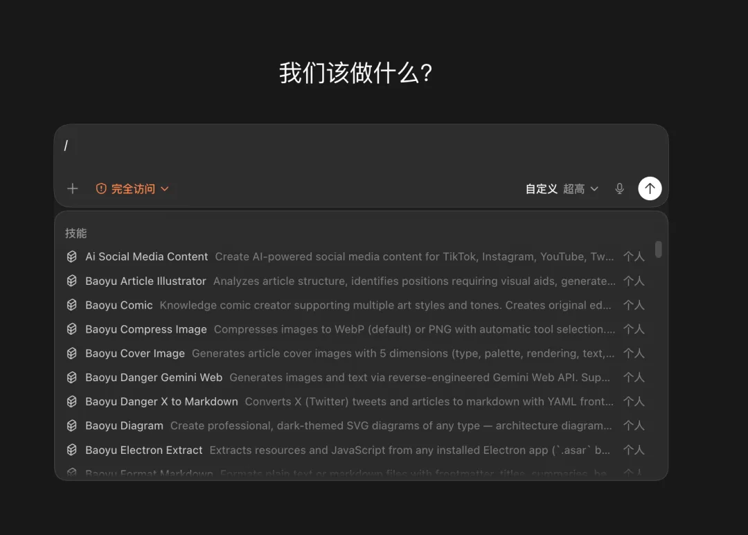Image resolution: width=748 pixels, height=535 pixels.
Task: Click 个人 tag on Baoyu Article Illustrator row
Action: tap(634, 281)
